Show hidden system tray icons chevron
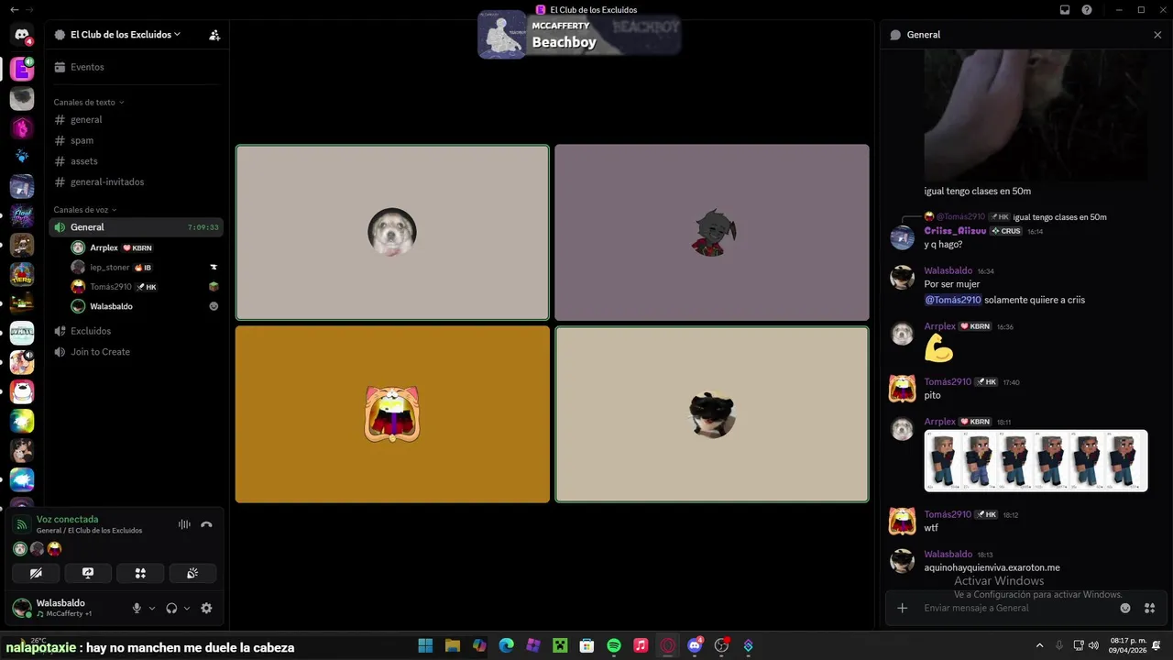Image resolution: width=1173 pixels, height=660 pixels. pos(1039,645)
